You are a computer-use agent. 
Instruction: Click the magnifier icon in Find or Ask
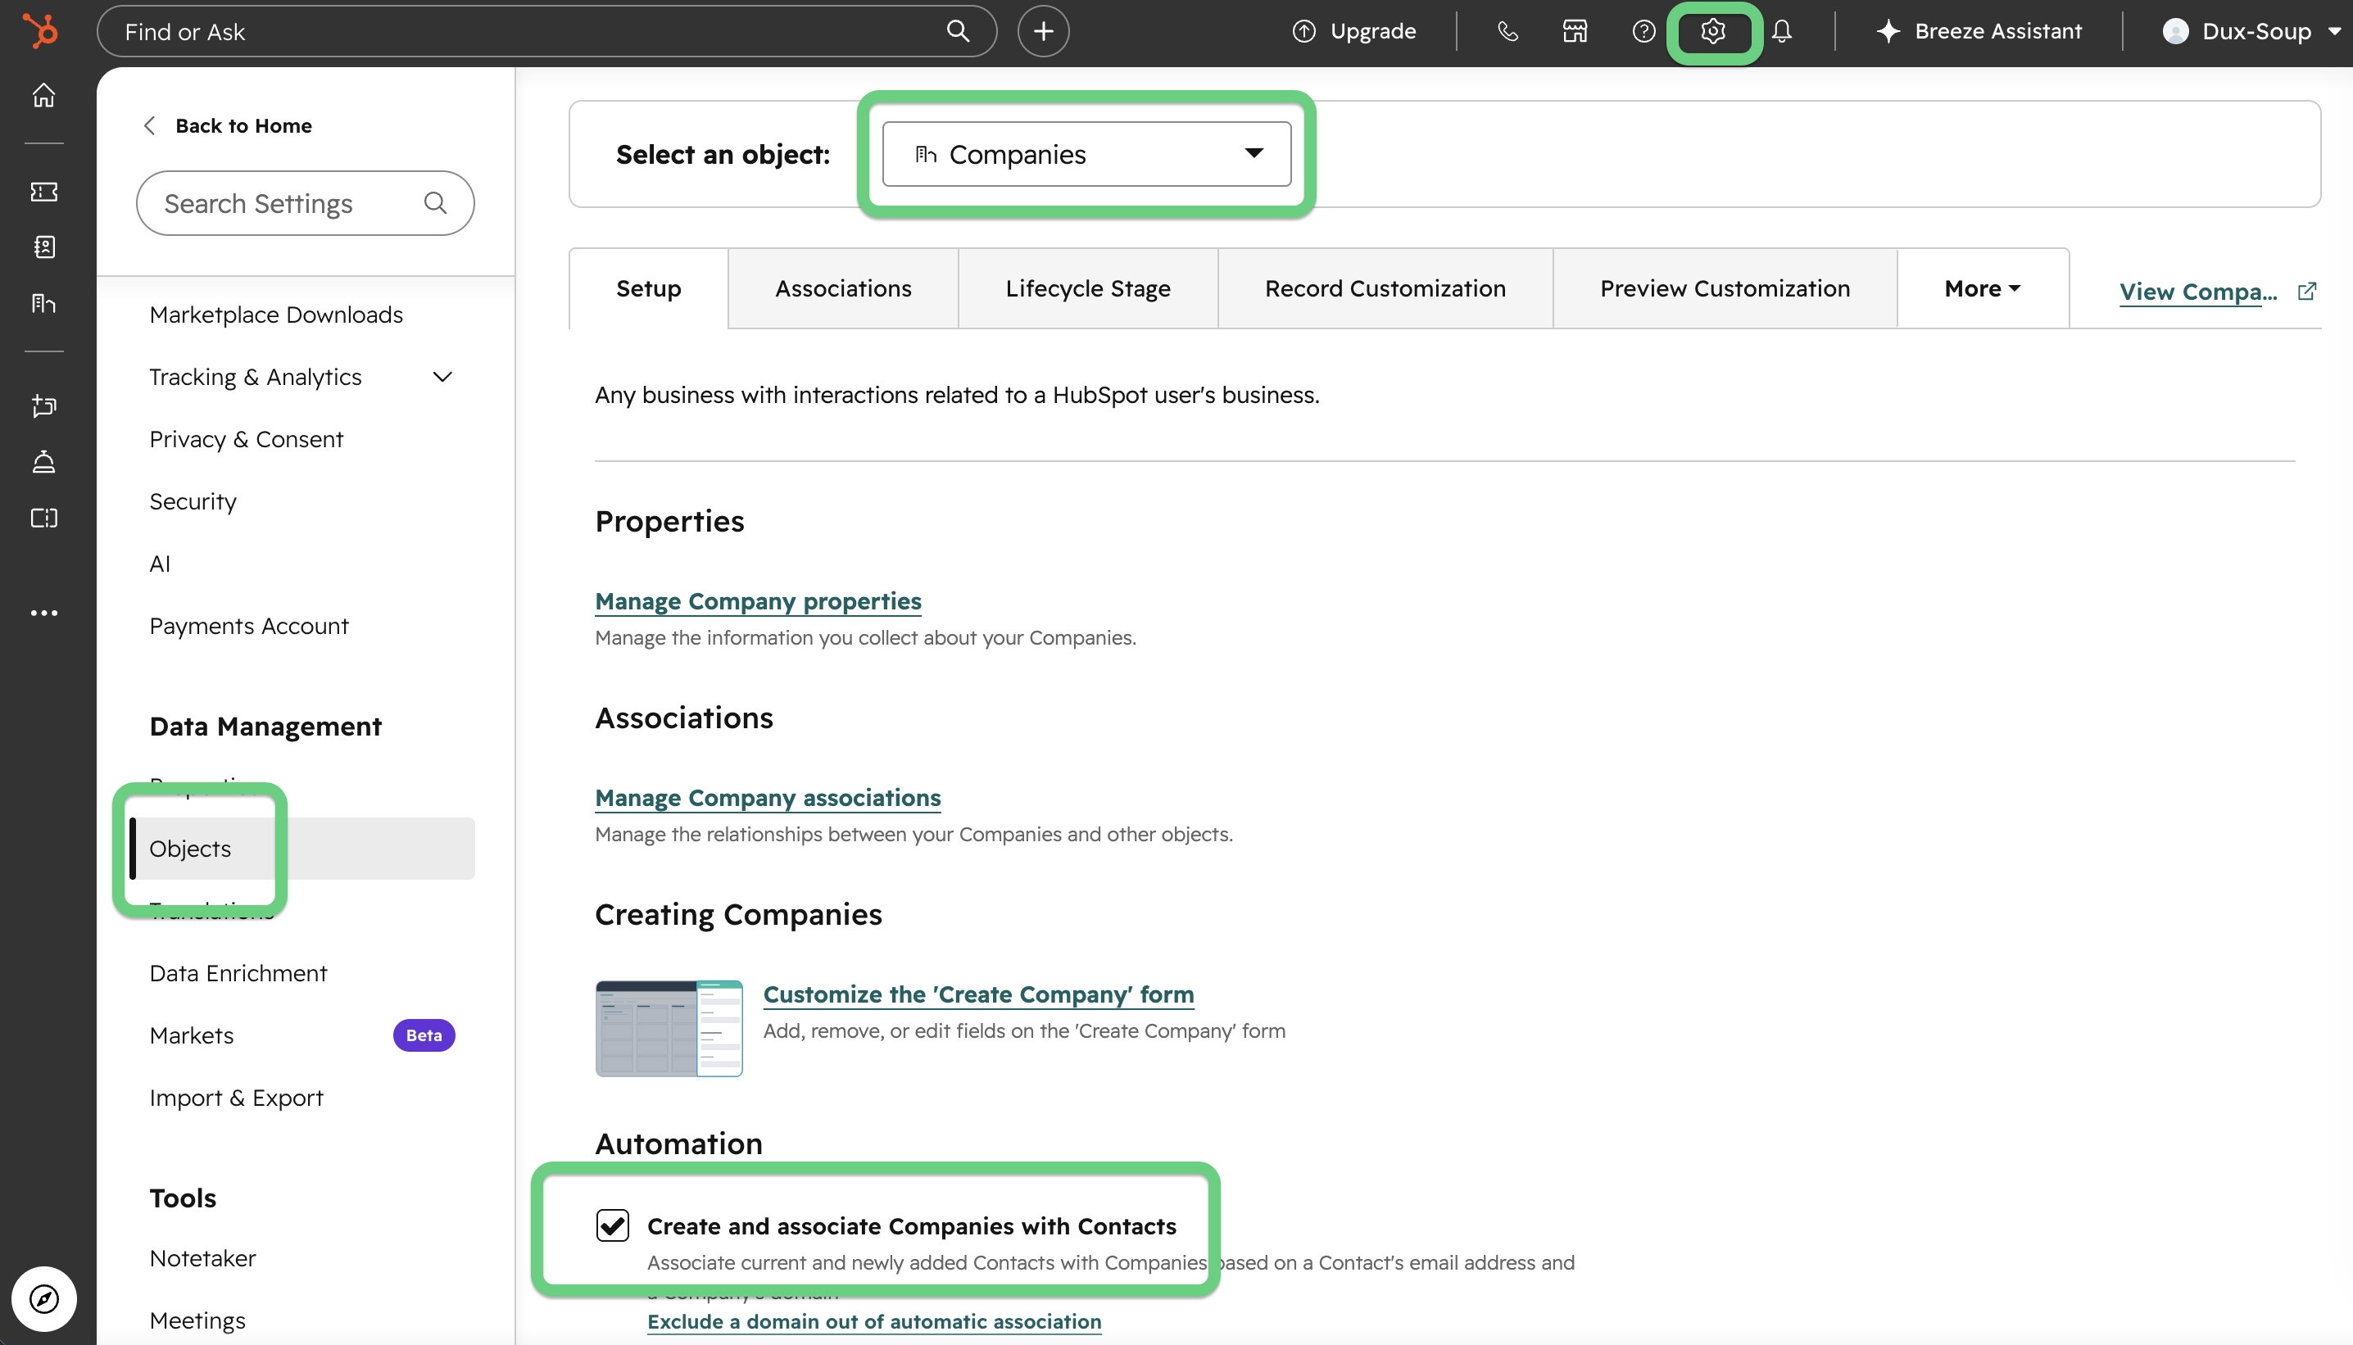pos(958,30)
